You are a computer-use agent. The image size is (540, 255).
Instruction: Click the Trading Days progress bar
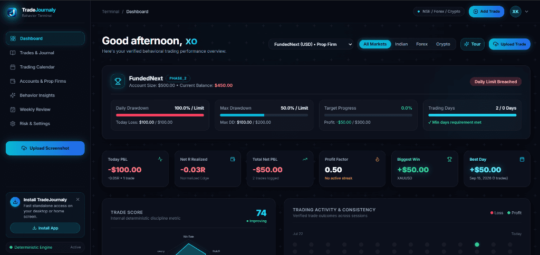[472, 115]
